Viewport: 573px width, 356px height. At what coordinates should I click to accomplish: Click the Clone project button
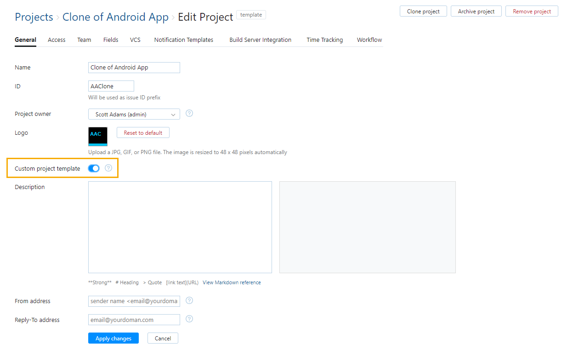[423, 11]
